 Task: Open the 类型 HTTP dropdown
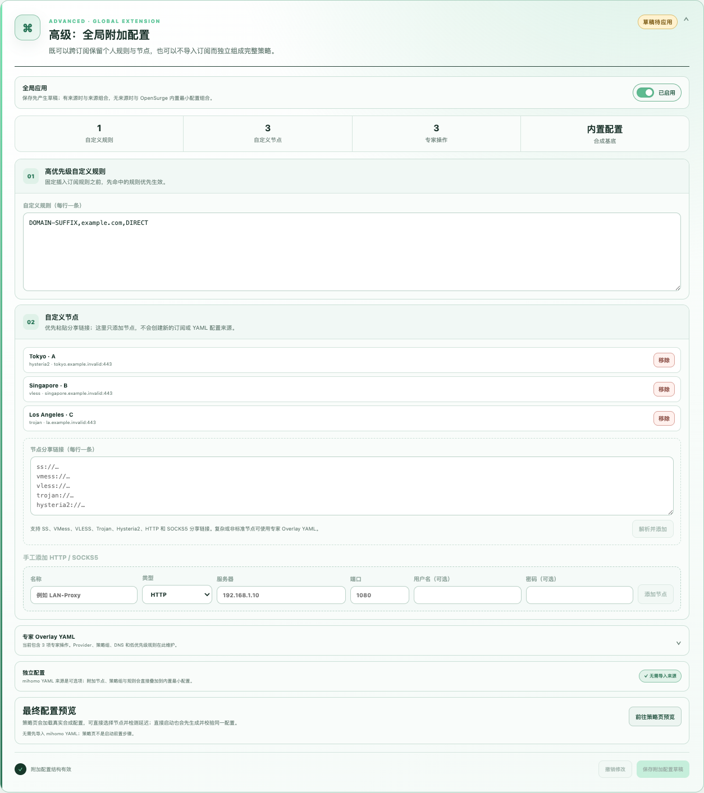177,594
